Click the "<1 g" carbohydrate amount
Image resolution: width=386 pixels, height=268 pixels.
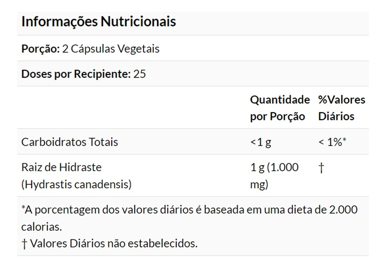(260, 142)
